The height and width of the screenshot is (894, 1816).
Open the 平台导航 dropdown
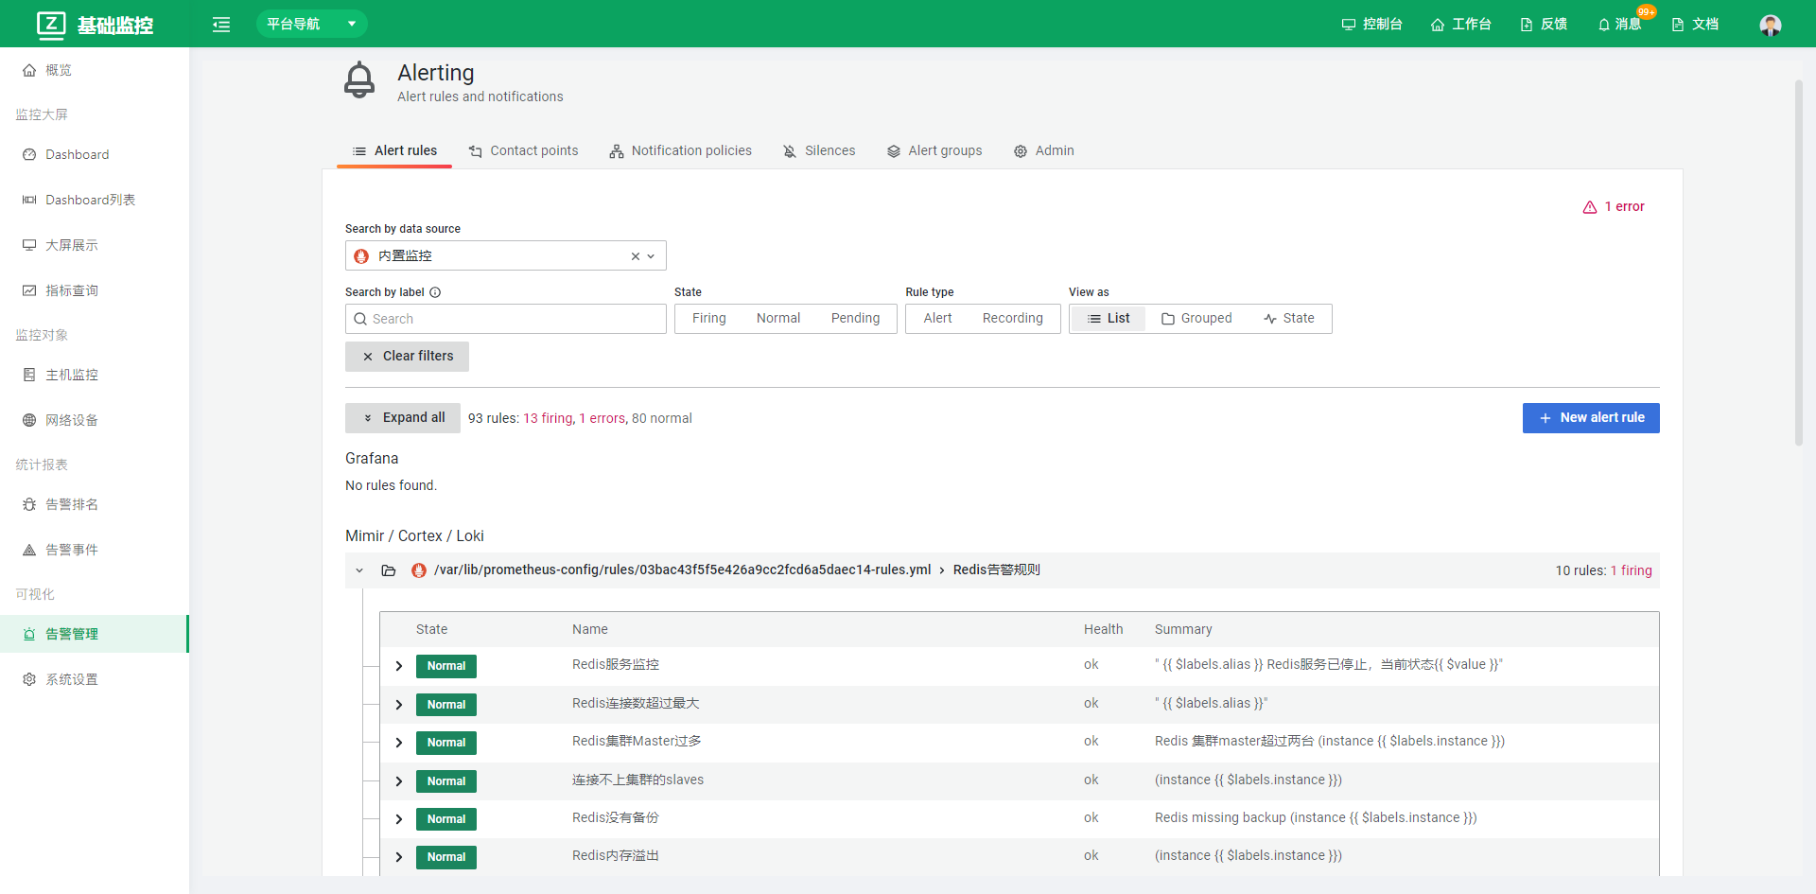(311, 25)
